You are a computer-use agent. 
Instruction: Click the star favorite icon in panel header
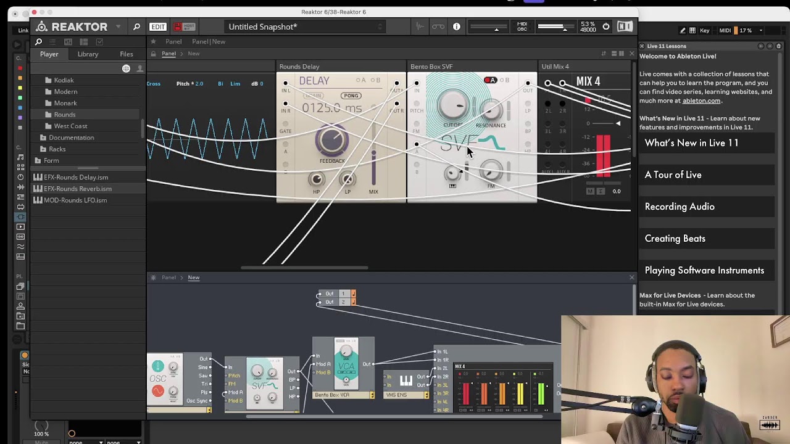point(153,41)
